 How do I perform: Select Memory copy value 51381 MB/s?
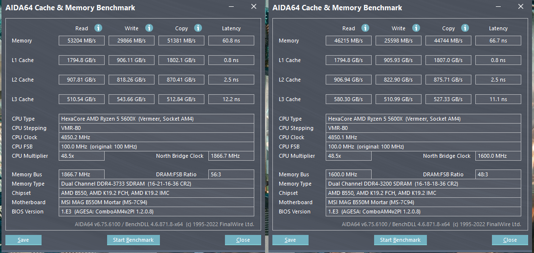pyautogui.click(x=181, y=41)
